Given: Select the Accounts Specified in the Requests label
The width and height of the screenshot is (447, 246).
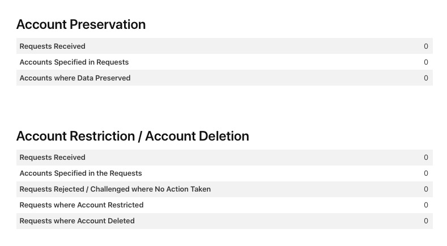Looking at the screenshot, I should [x=80, y=173].
